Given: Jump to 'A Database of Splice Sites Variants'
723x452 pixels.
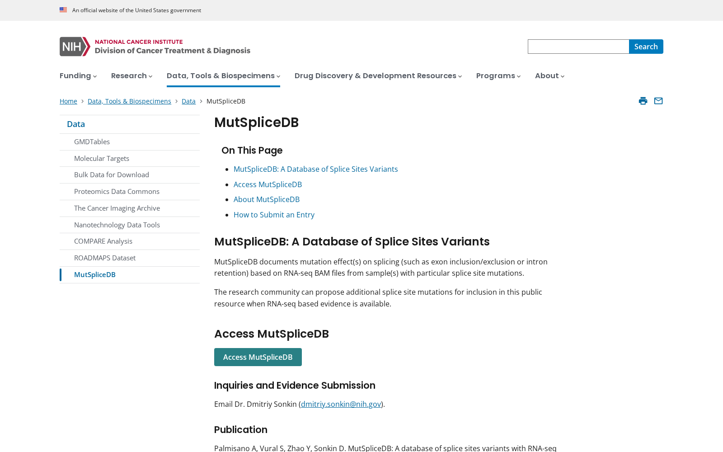Looking at the screenshot, I should point(316,169).
